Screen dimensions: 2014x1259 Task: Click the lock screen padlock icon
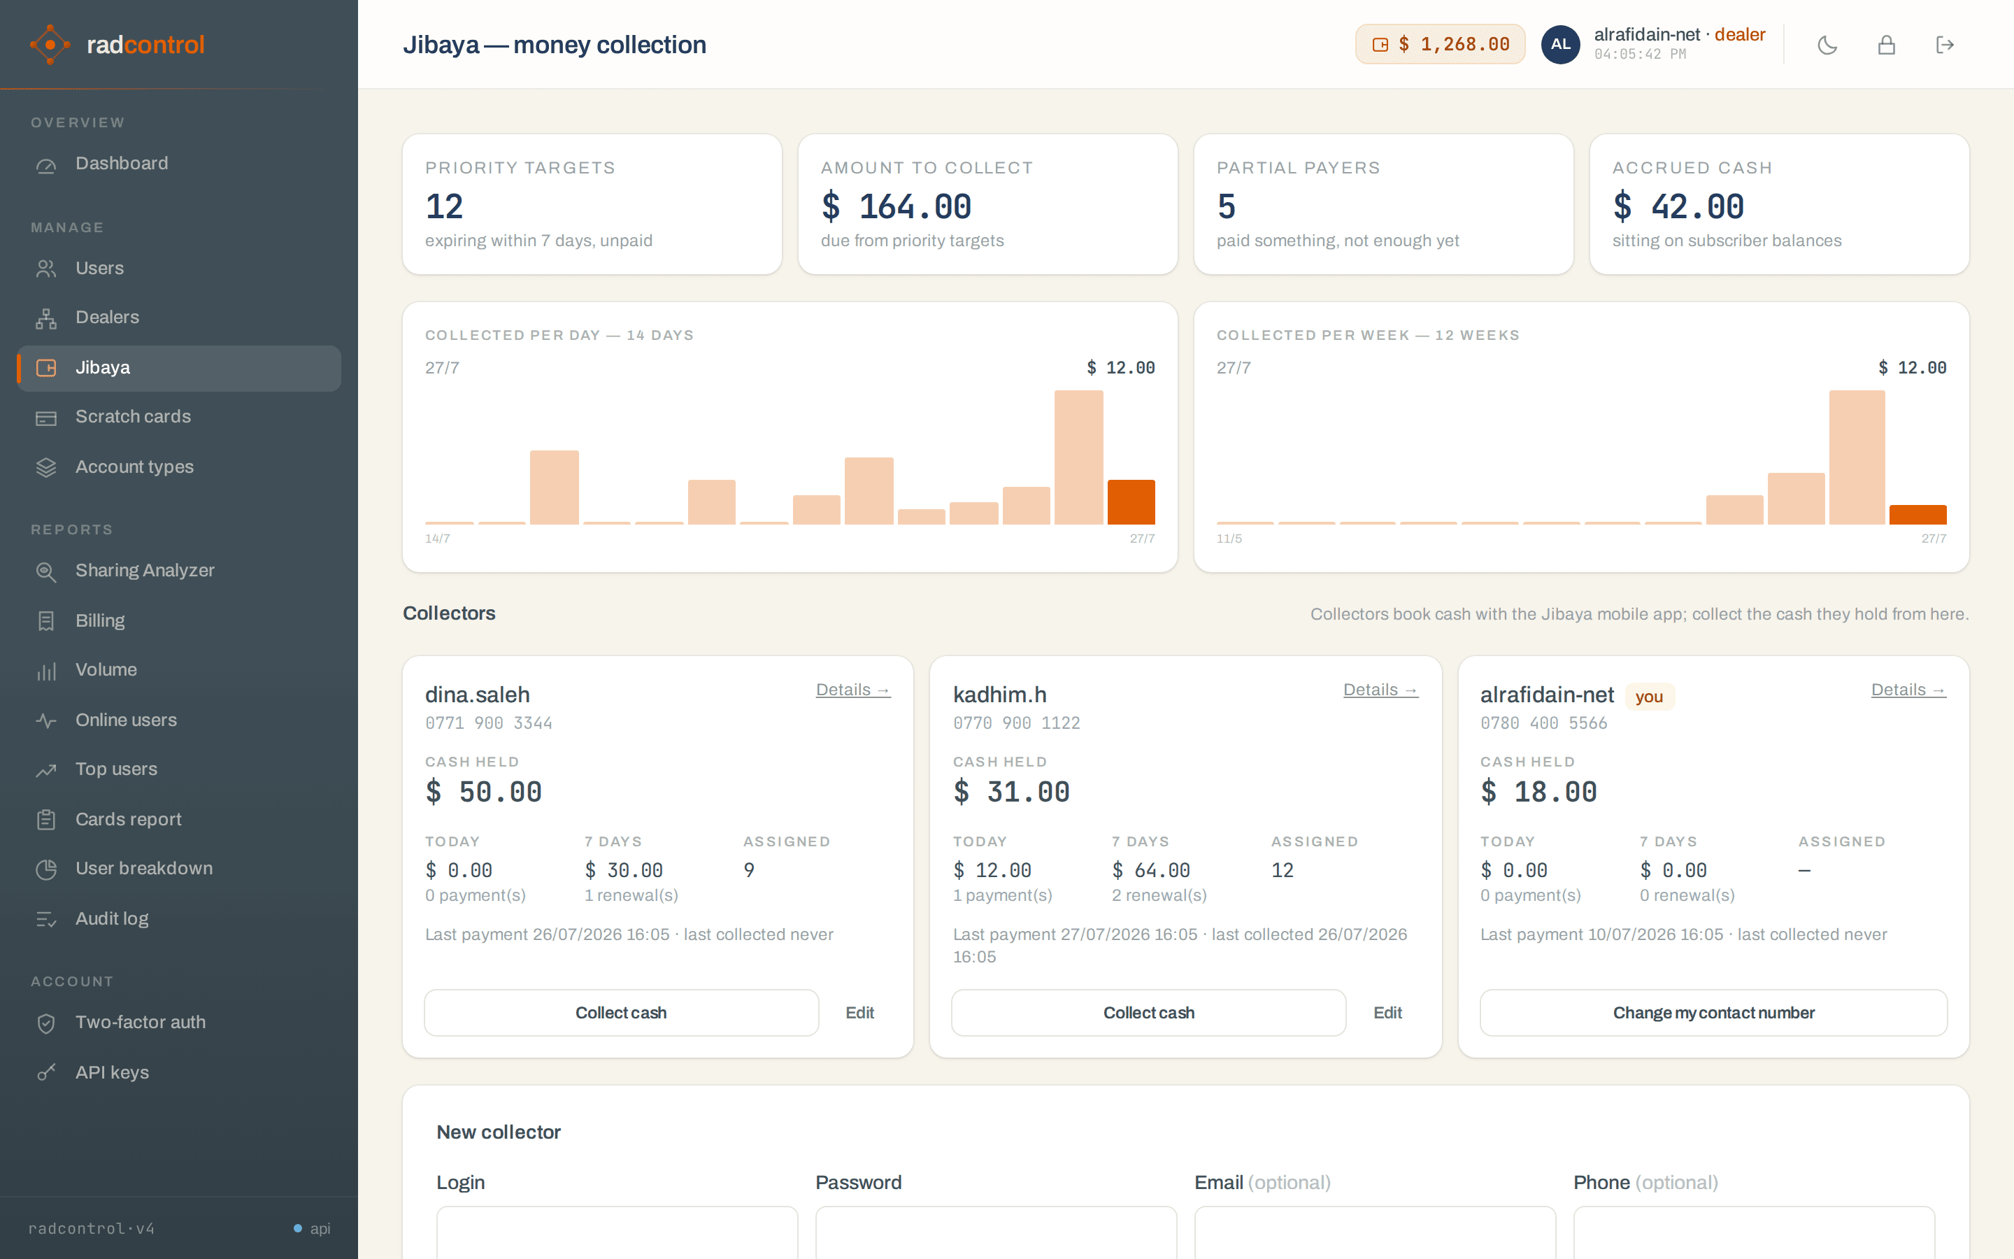(x=1886, y=45)
